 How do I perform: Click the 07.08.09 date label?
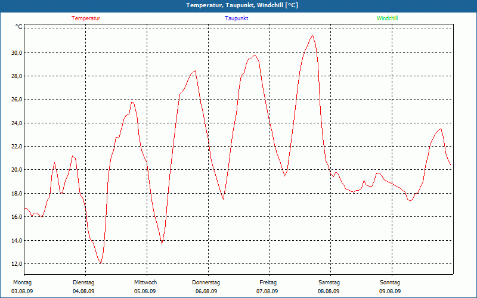pos(267,291)
